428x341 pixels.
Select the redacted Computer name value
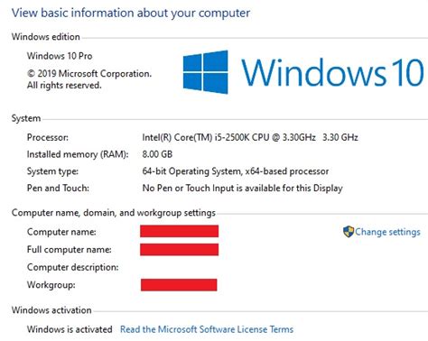180,231
